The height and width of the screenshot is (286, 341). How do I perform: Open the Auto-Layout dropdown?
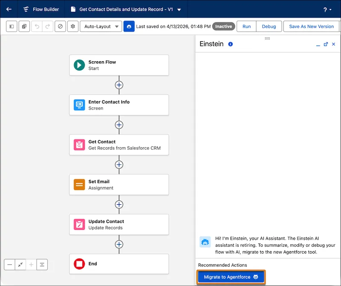point(101,26)
